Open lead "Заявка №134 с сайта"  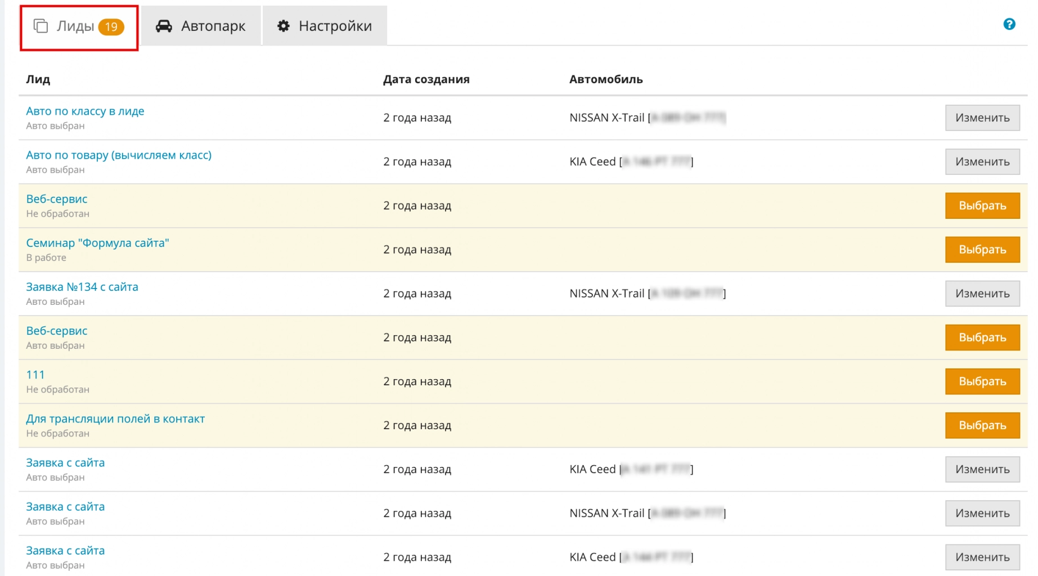pyautogui.click(x=82, y=287)
